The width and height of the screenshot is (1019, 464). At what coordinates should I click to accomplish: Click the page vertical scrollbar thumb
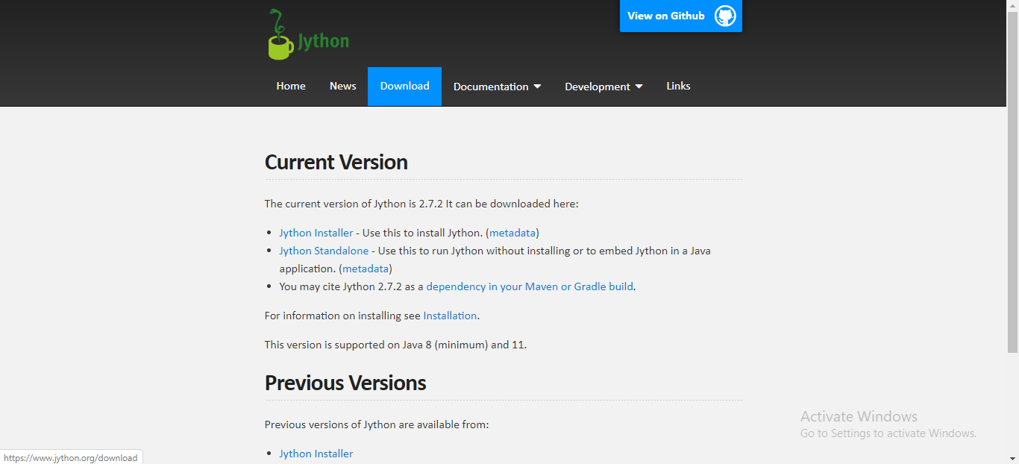tap(1012, 183)
